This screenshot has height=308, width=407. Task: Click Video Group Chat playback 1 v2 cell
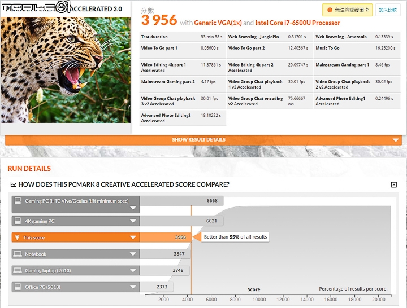(270, 84)
